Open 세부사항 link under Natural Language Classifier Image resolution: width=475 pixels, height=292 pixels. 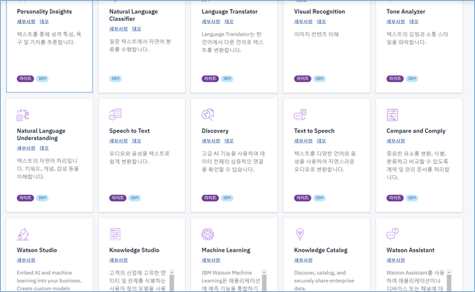pyautogui.click(x=118, y=29)
